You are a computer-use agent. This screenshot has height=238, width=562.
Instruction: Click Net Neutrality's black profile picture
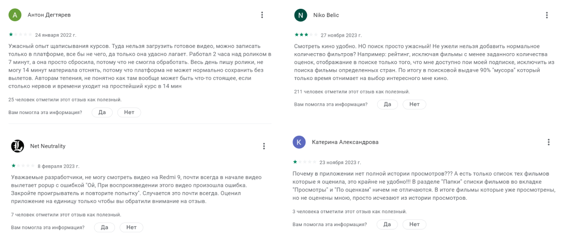17,146
